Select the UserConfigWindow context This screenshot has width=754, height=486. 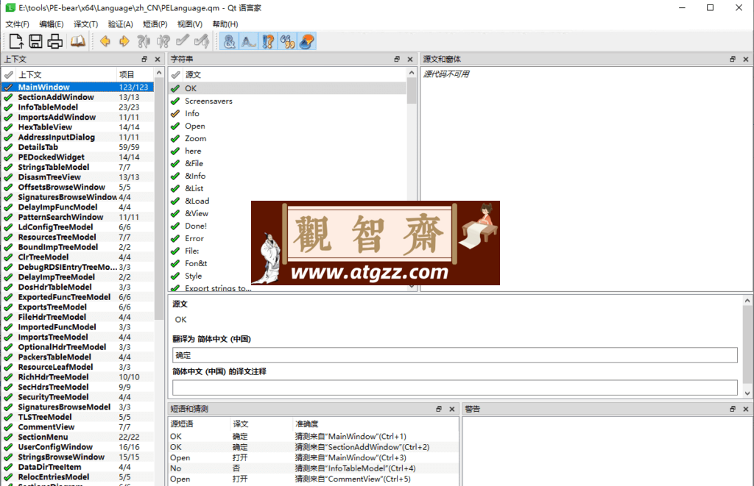pos(78,447)
